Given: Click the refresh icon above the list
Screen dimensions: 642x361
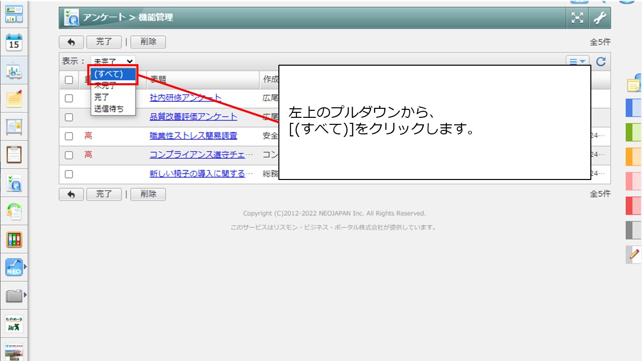Looking at the screenshot, I should point(600,62).
